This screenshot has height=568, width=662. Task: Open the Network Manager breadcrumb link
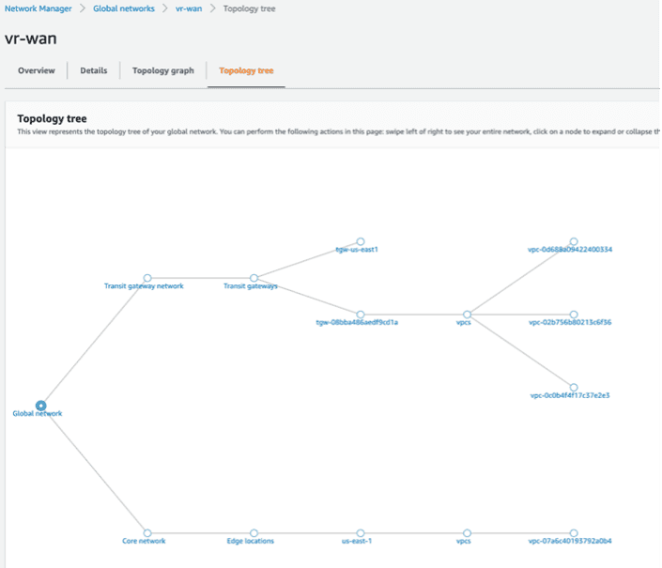[x=38, y=8]
